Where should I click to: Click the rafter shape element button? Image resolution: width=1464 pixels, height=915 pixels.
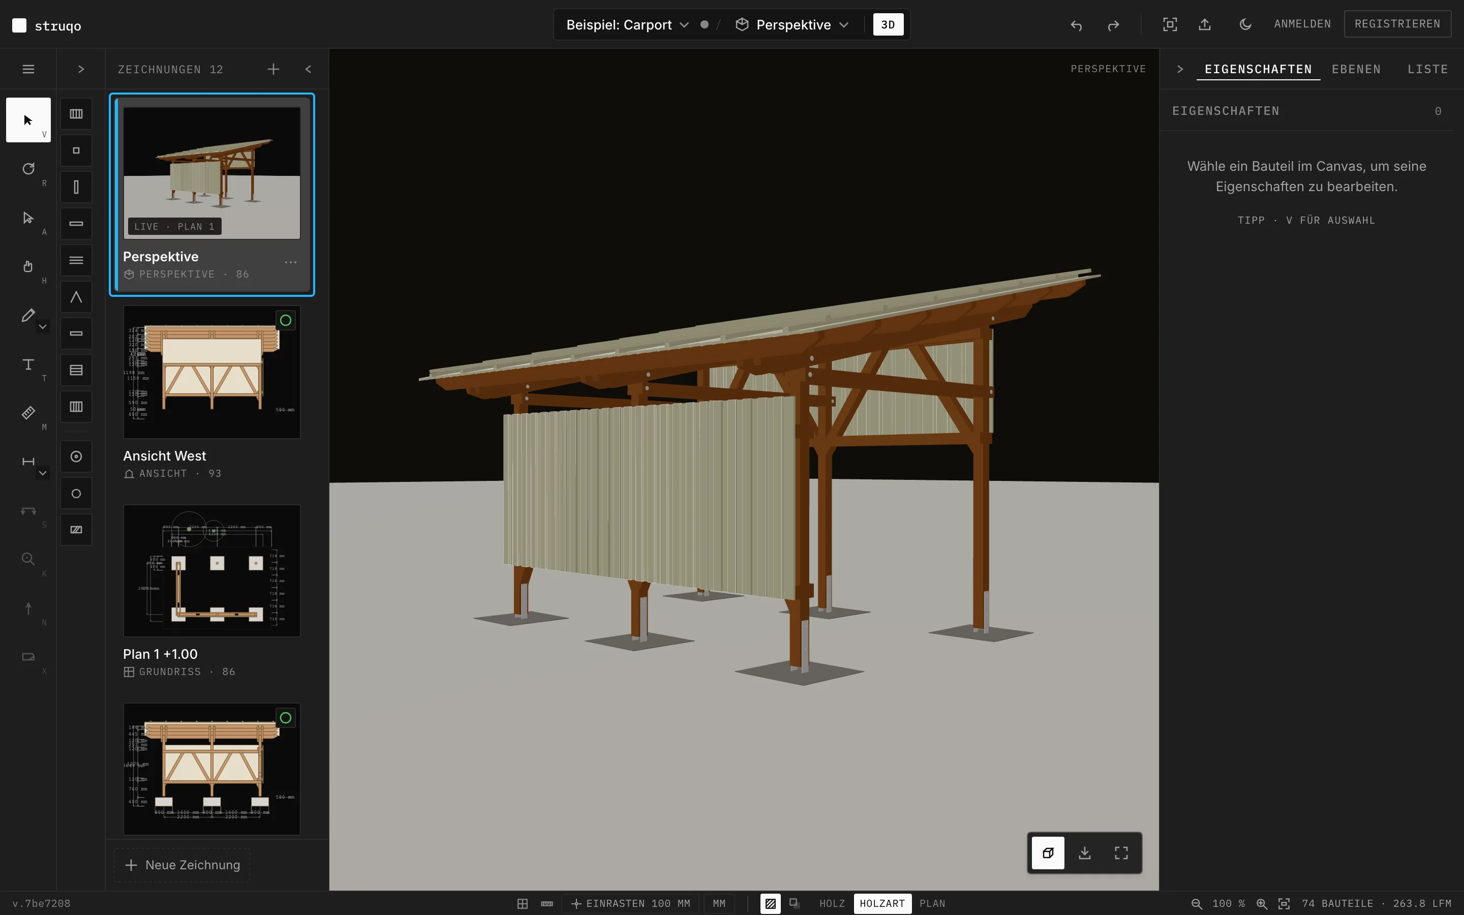point(76,297)
